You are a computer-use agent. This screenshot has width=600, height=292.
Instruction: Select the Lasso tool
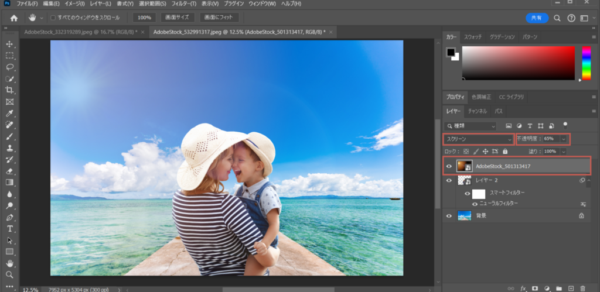tap(9, 67)
